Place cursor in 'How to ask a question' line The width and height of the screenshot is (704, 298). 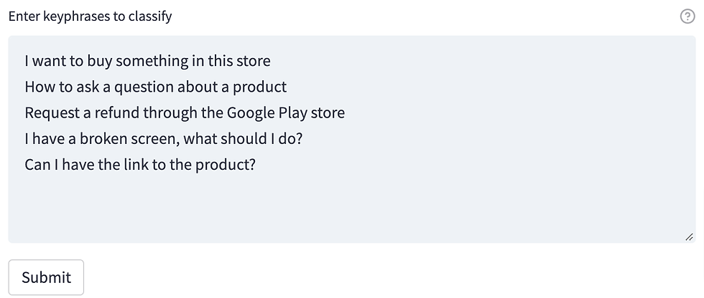pyautogui.click(x=155, y=87)
